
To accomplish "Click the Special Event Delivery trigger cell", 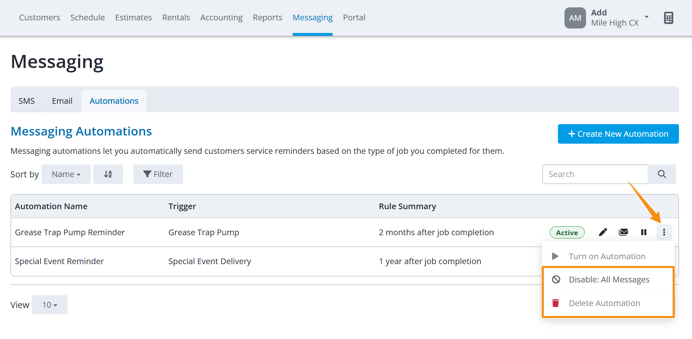I will (x=210, y=261).
